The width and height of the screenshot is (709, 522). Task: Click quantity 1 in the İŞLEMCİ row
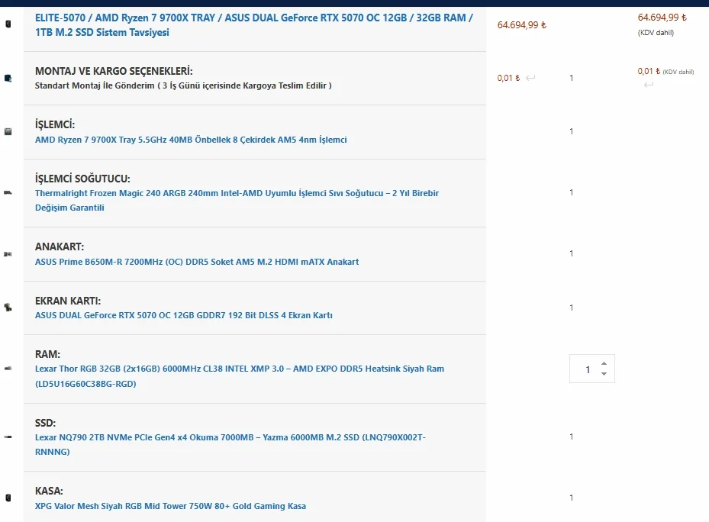572,131
